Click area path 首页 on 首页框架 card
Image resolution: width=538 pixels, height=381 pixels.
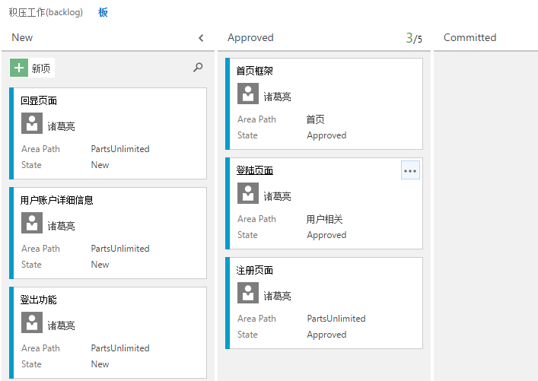(315, 119)
